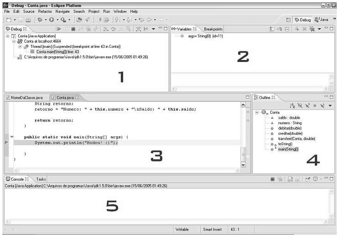
Task: Switch to the Breakpoints tab
Action: point(213,29)
